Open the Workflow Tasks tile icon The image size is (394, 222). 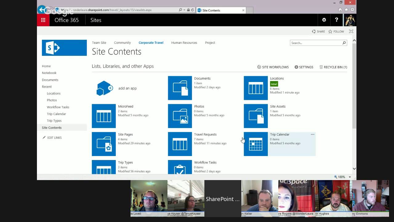point(180,167)
